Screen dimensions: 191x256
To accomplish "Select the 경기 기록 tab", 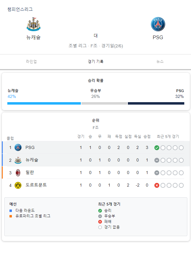I will coord(96,61).
